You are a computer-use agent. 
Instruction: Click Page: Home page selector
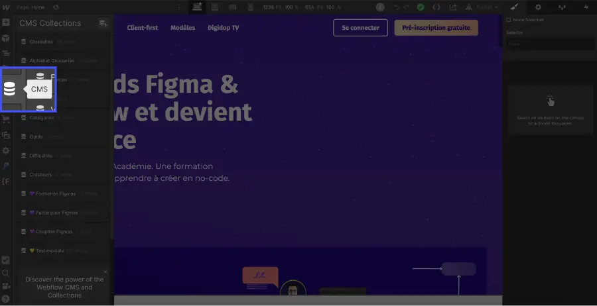(x=32, y=7)
